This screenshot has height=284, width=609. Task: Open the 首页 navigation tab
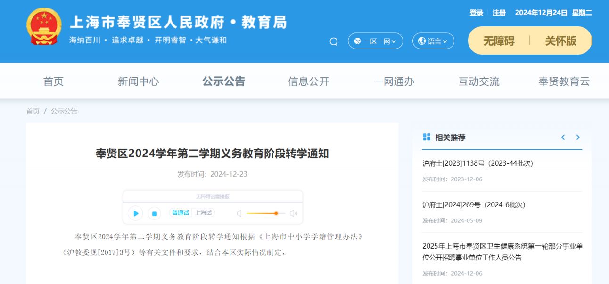click(x=53, y=81)
